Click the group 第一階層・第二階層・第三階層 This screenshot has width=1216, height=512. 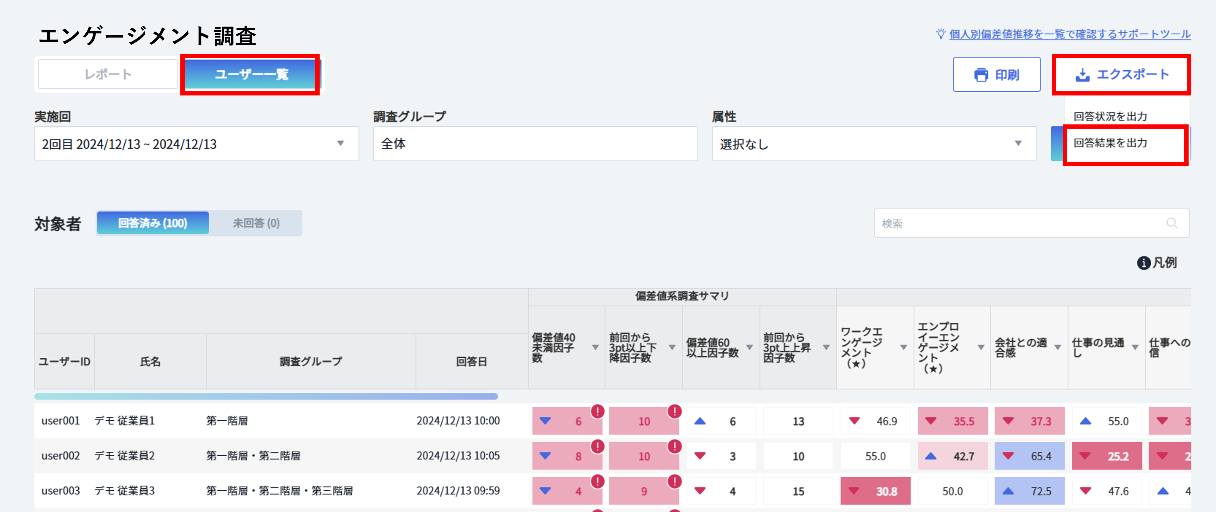pyautogui.click(x=279, y=490)
